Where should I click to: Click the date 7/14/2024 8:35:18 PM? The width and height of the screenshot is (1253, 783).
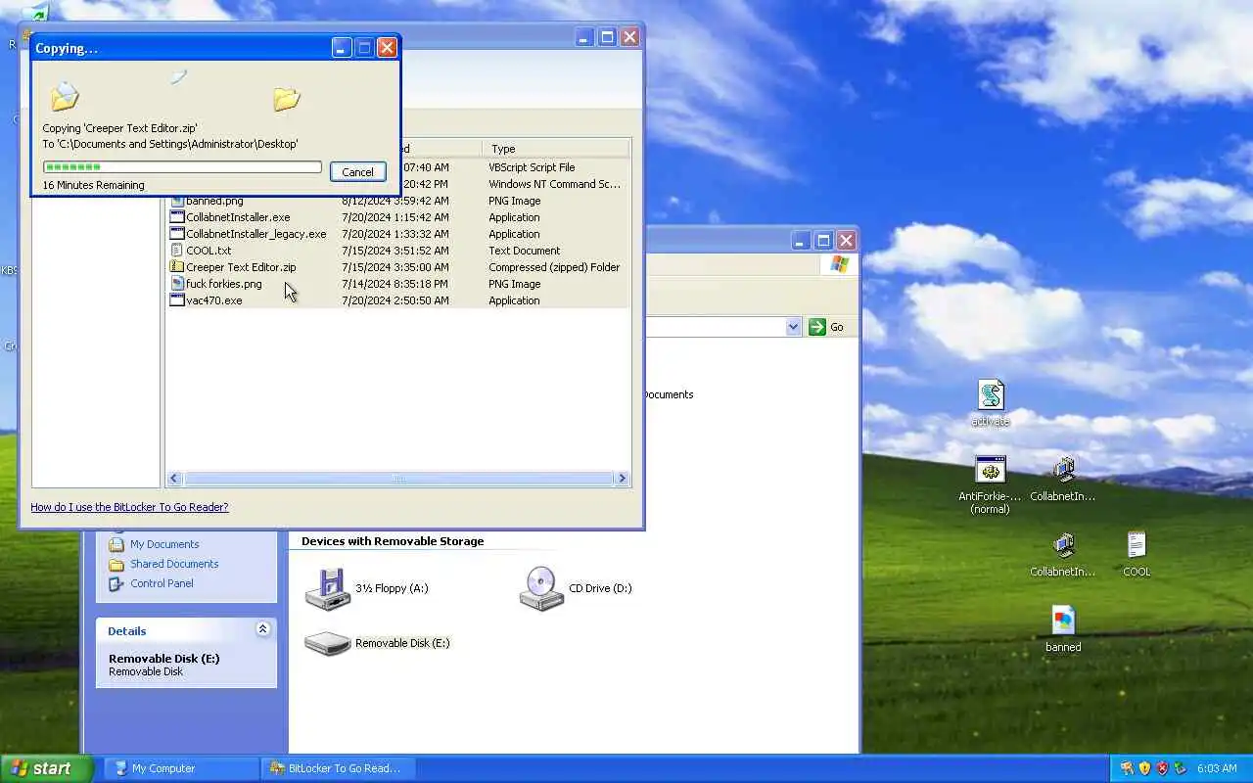395,284
